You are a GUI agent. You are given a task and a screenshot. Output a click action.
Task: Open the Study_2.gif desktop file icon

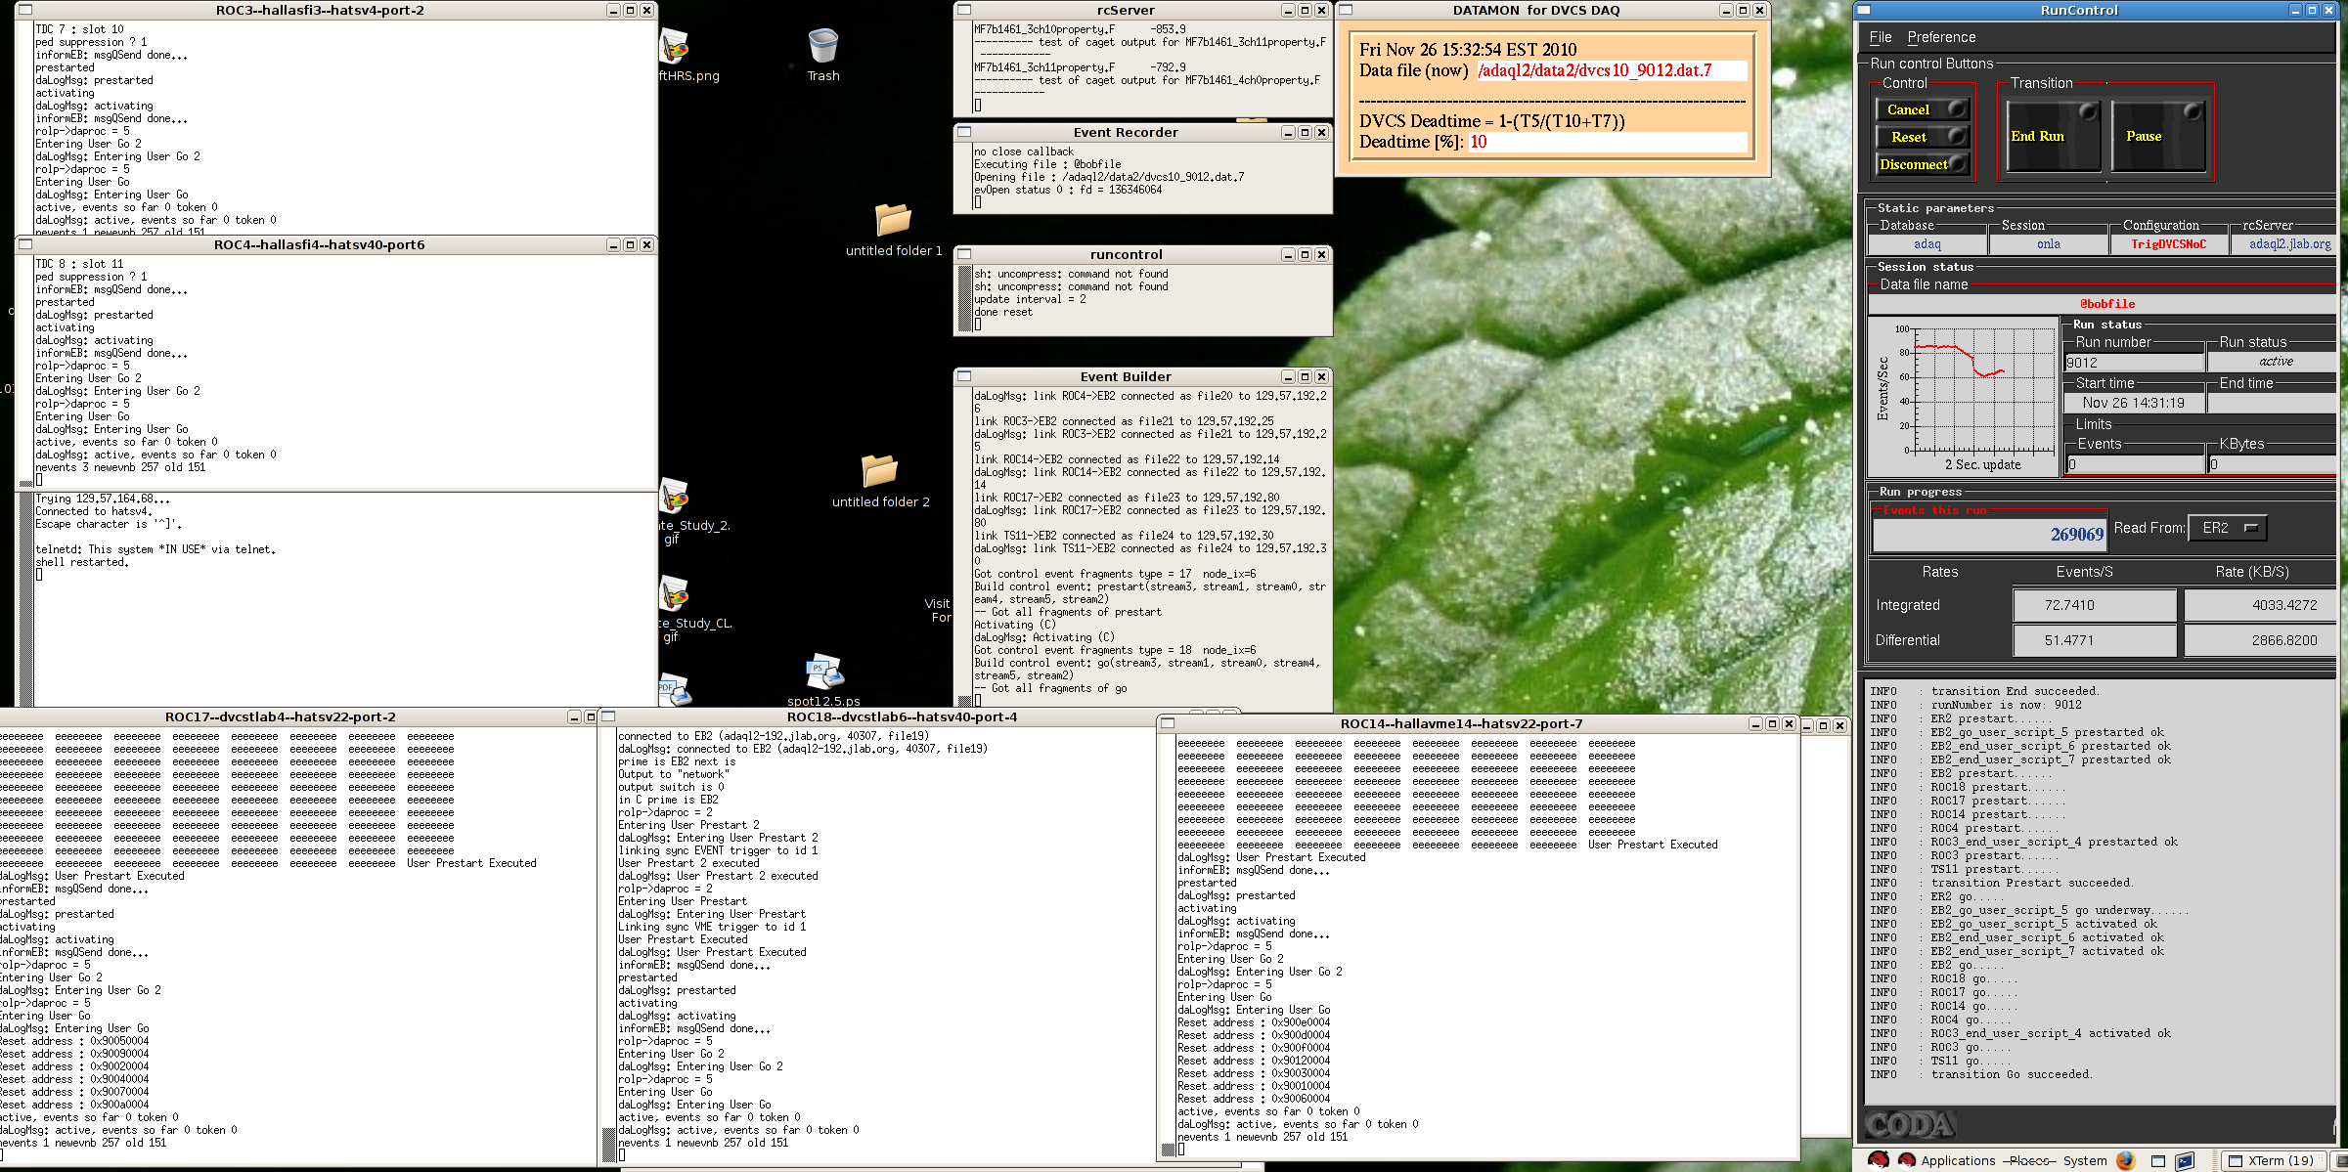(x=673, y=497)
